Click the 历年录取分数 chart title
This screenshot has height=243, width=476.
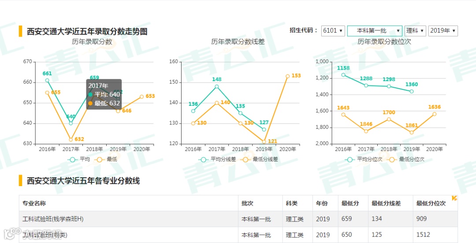[92, 41]
